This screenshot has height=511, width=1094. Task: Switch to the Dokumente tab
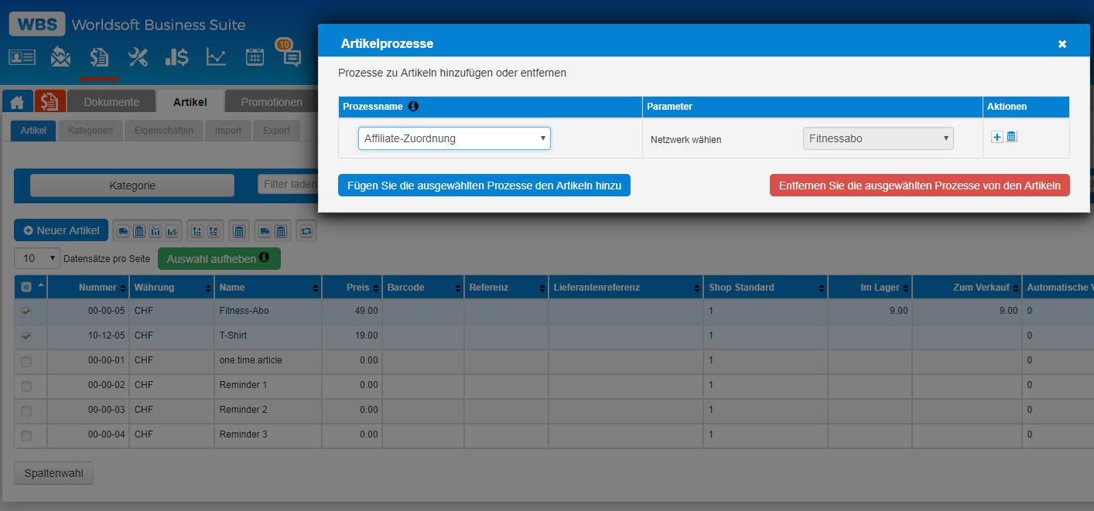tap(111, 102)
